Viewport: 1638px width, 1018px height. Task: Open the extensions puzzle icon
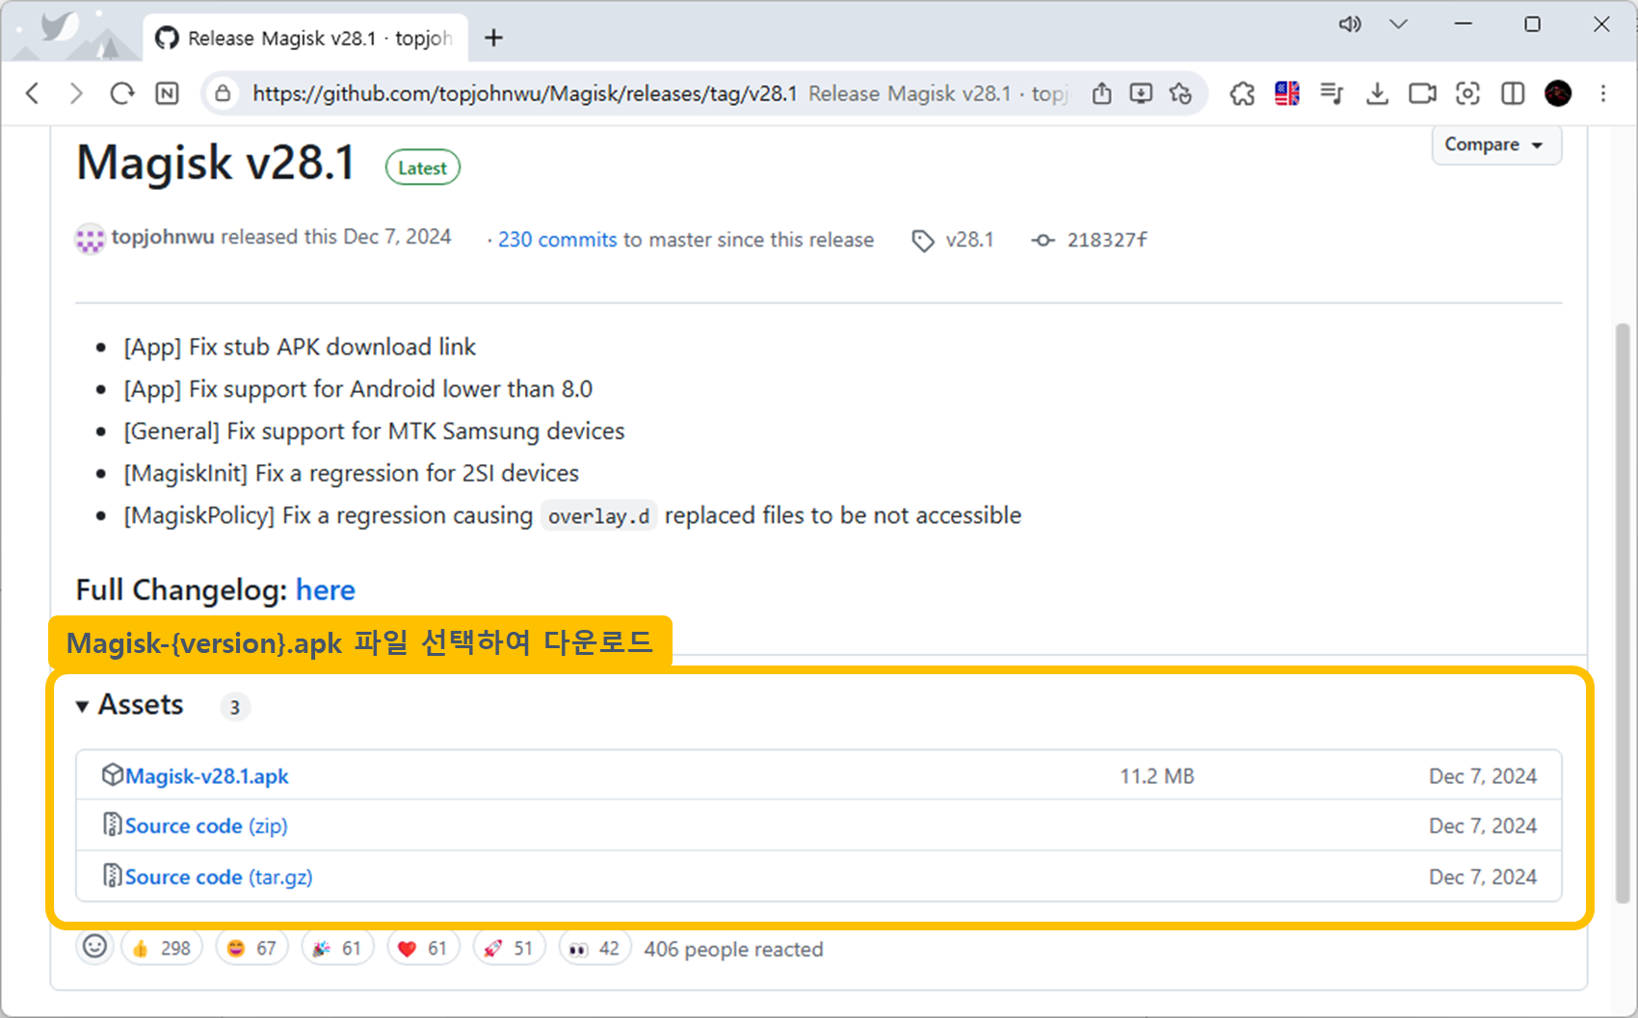1242,93
